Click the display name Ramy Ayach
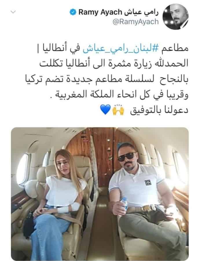The image size is (204, 261). 100,12
